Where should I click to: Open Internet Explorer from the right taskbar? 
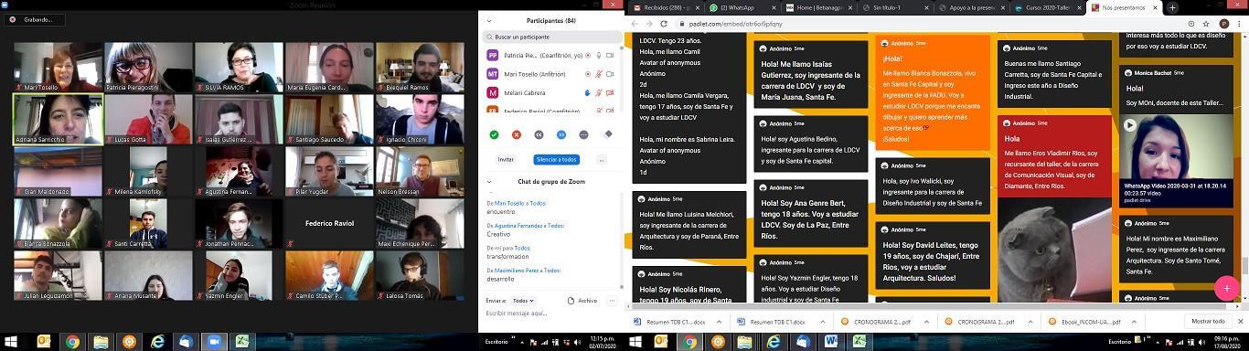(x=774, y=342)
